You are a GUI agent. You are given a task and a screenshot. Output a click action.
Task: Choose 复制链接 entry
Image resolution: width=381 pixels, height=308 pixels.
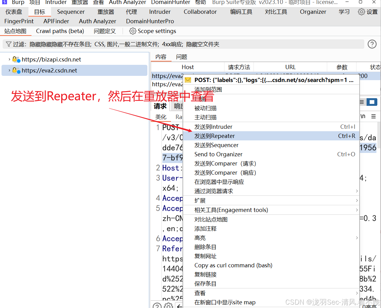coord(271,274)
